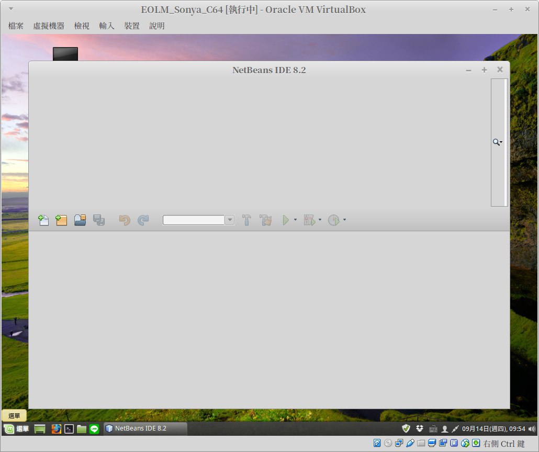This screenshot has height=452, width=539.
Task: Click the Linux Mint 選單 menu button
Action: [x=17, y=428]
